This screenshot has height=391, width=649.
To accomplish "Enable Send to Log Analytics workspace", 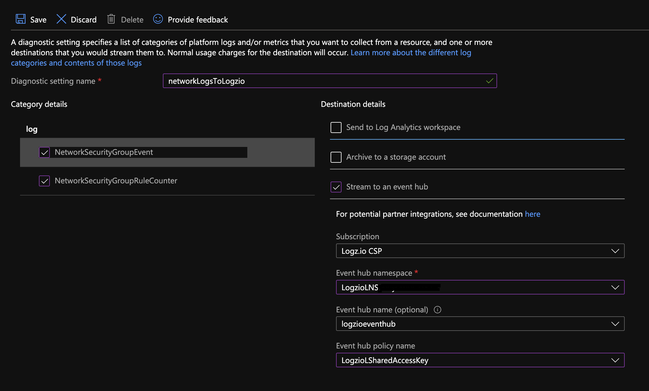I will point(336,127).
